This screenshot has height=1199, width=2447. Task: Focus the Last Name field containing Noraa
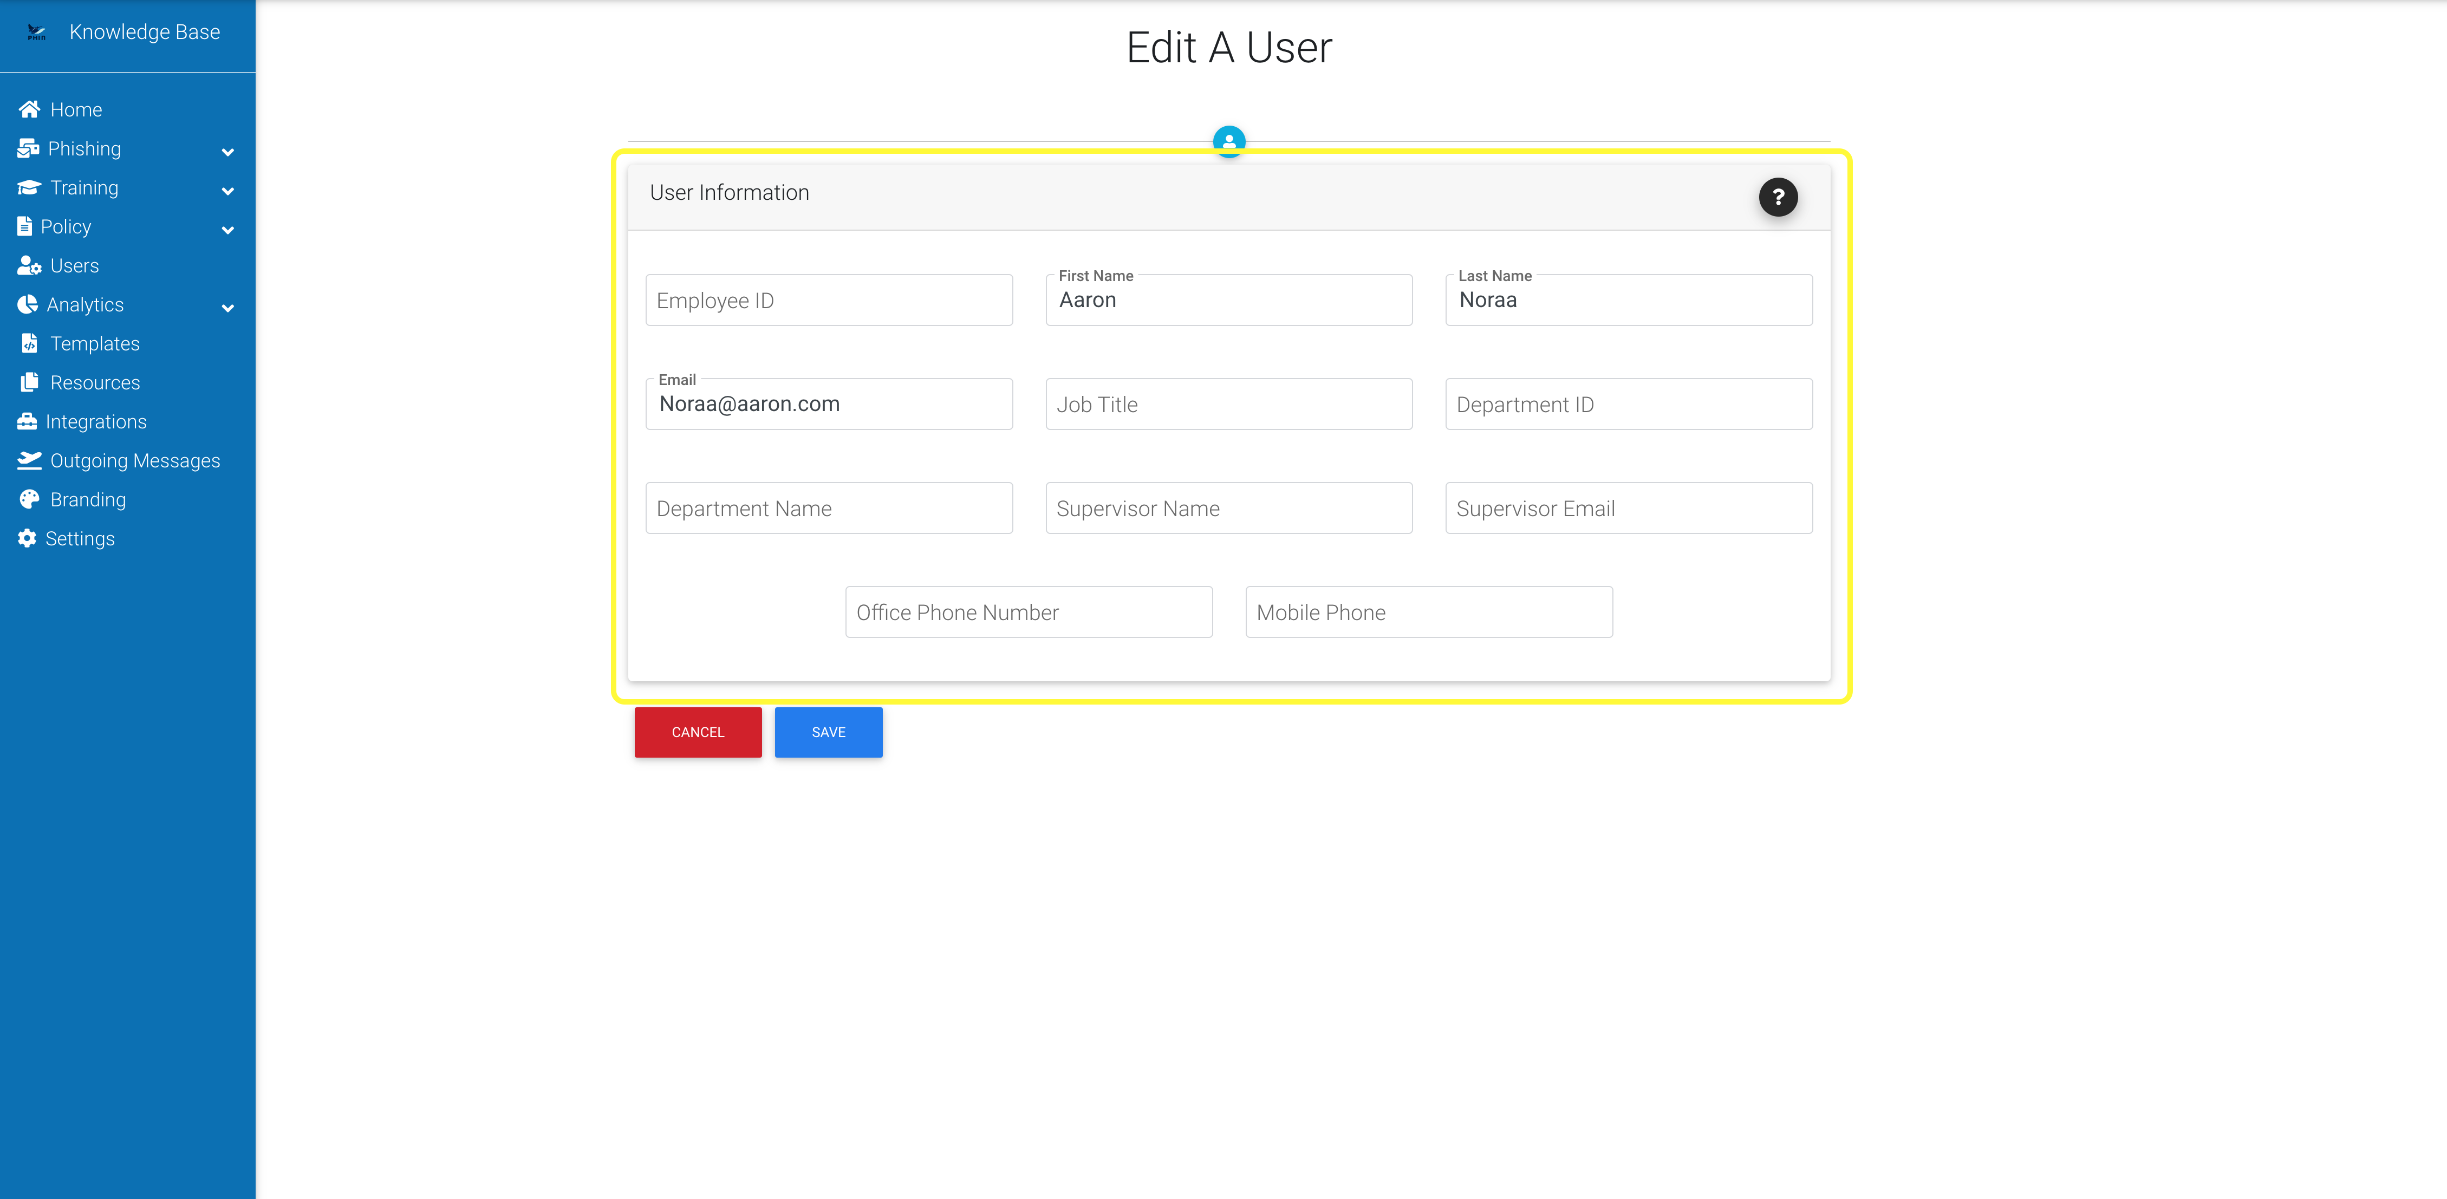[1628, 300]
